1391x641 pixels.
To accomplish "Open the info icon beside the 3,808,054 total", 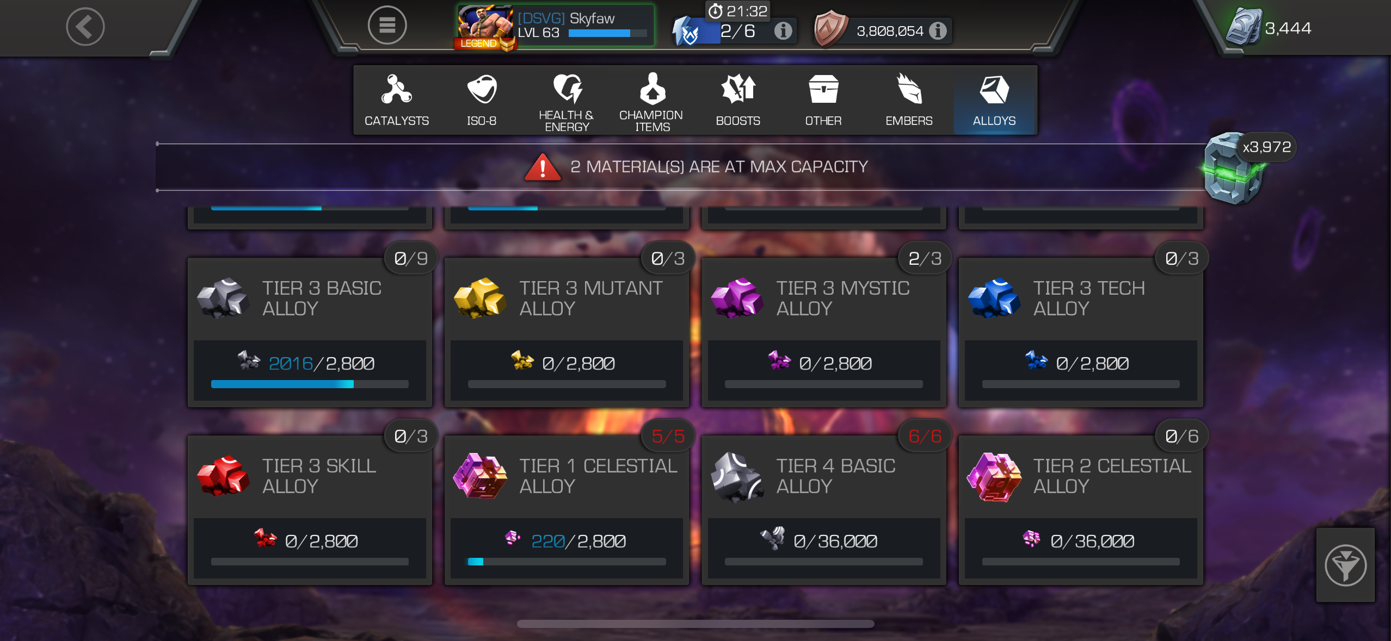I will click(938, 31).
